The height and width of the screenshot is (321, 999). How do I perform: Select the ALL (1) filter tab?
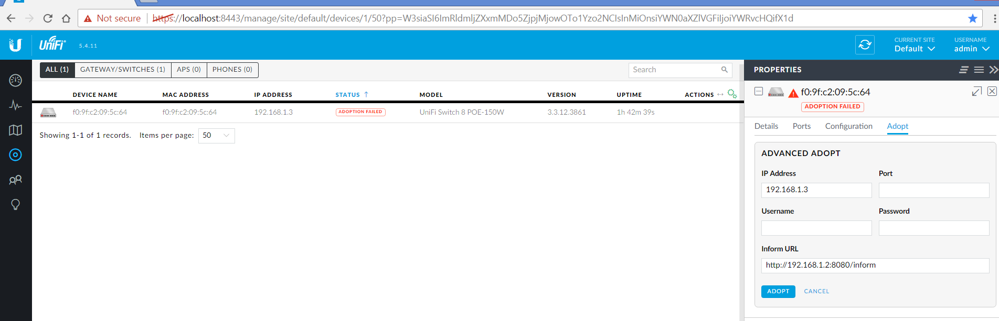(x=57, y=70)
